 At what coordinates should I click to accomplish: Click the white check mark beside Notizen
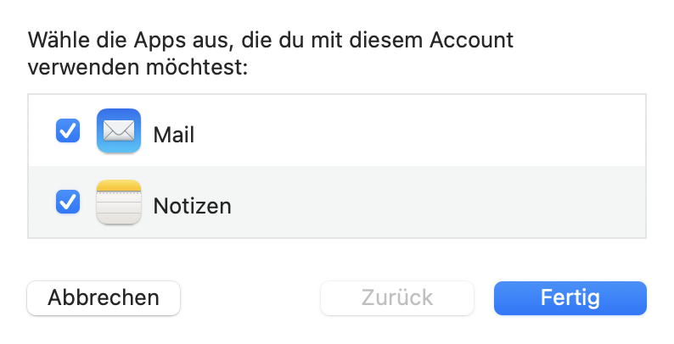(x=68, y=203)
